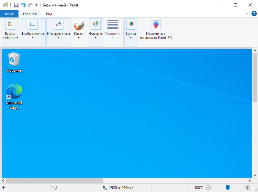Click the Буфер обмена clipboard icon
This screenshot has width=258, height=192.
[x=10, y=25]
